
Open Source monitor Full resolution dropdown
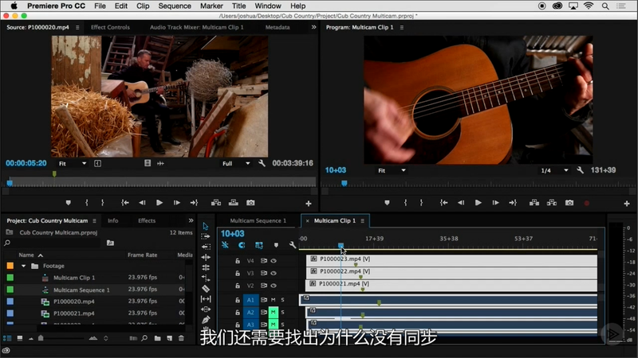236,164
